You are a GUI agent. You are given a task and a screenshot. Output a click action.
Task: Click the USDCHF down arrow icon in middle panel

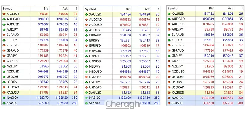tap(87, 77)
